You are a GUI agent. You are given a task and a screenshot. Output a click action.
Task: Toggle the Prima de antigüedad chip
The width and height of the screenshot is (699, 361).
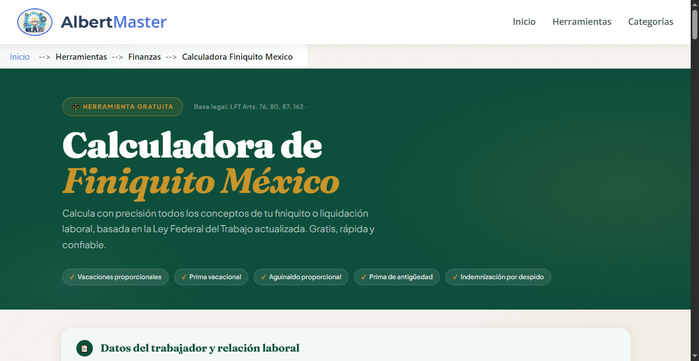pyautogui.click(x=397, y=276)
